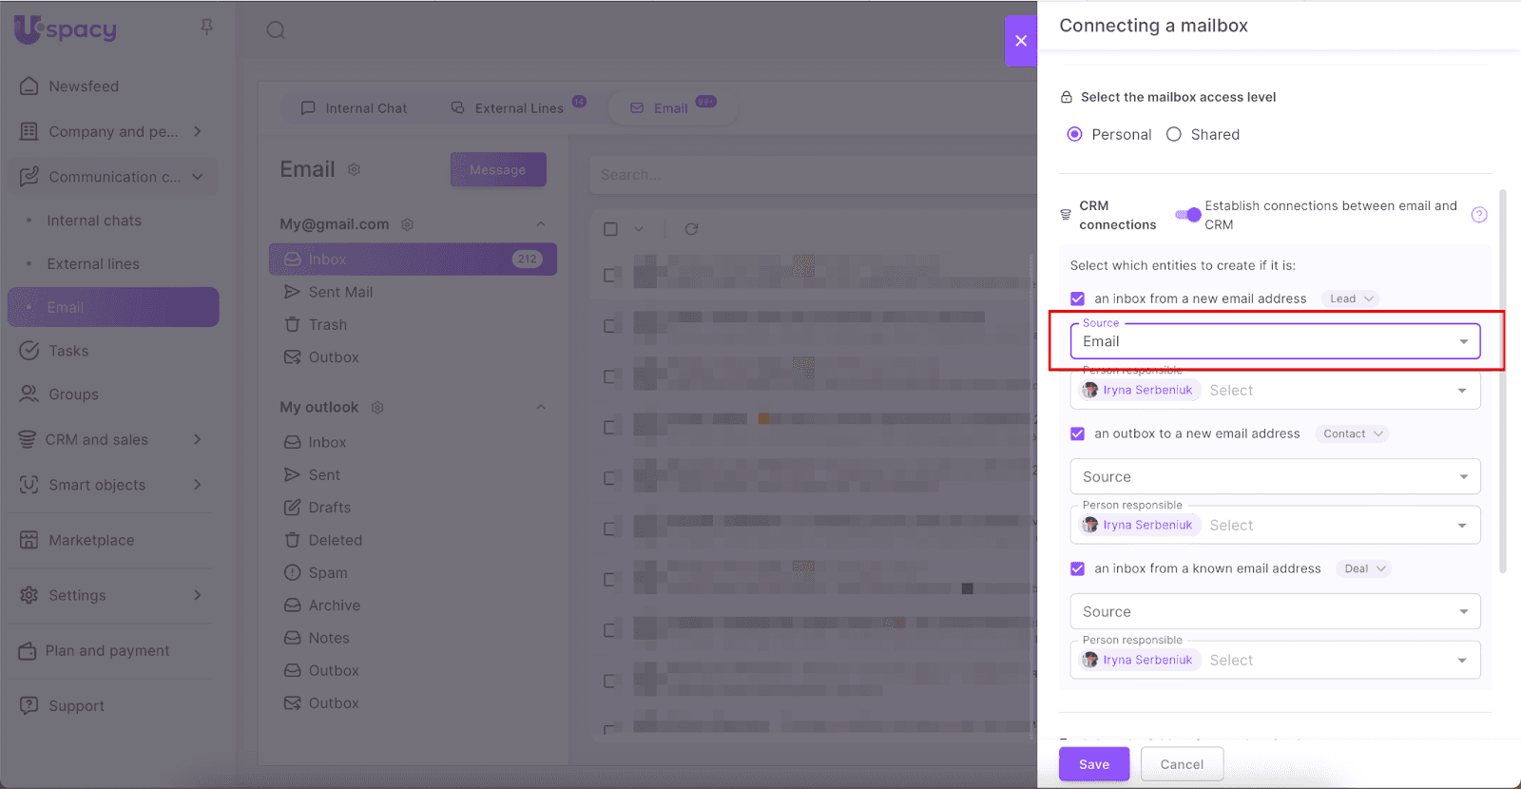Select the Shared access level radio
This screenshot has width=1521, height=789.
[1174, 135]
